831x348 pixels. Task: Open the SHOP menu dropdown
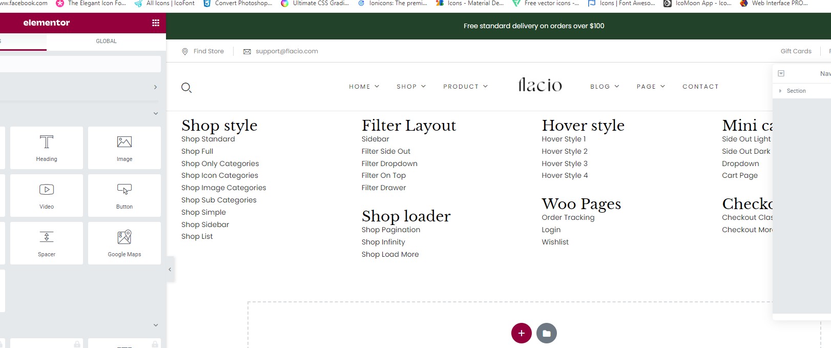tap(411, 87)
